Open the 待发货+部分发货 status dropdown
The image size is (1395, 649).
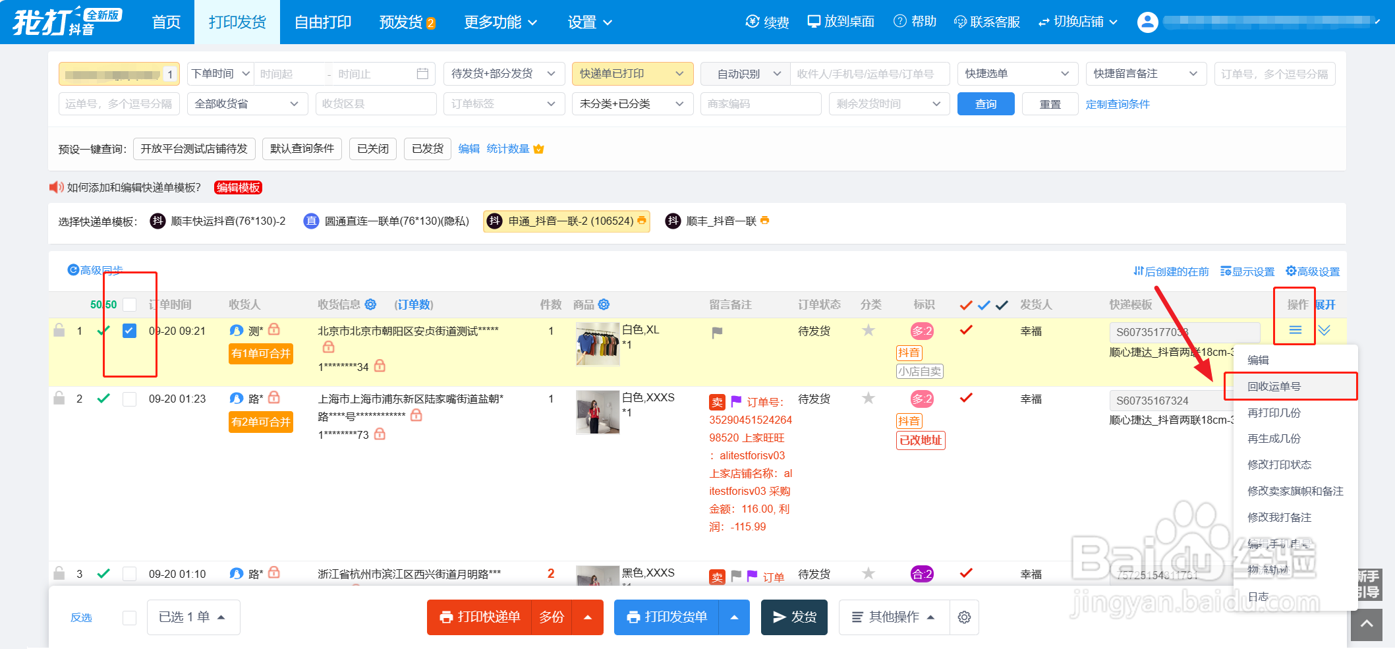point(504,74)
